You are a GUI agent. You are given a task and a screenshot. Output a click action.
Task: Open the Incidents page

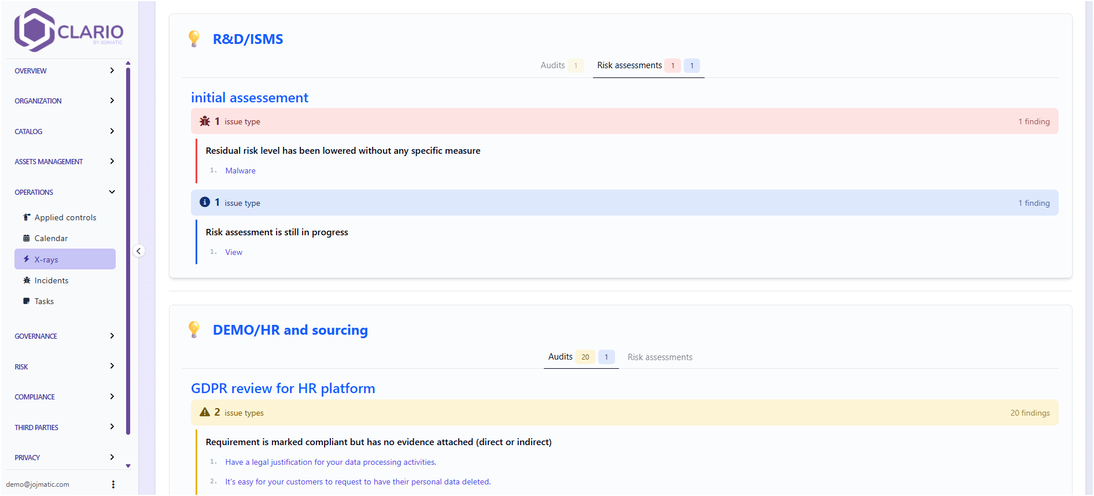pyautogui.click(x=51, y=280)
